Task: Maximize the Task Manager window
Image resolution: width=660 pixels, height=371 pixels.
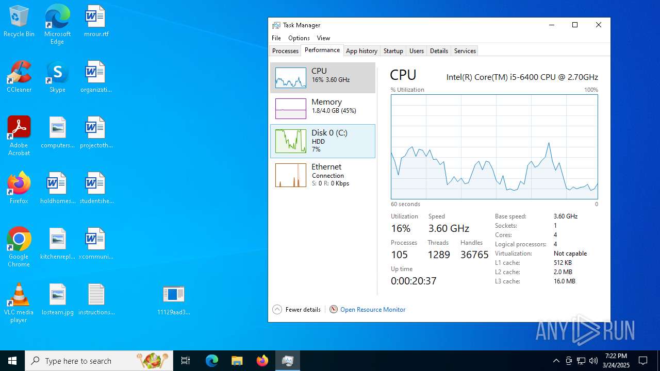Action: click(575, 25)
